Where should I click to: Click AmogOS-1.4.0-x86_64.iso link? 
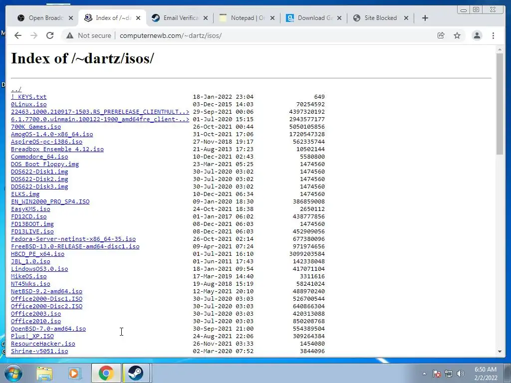[x=52, y=134]
